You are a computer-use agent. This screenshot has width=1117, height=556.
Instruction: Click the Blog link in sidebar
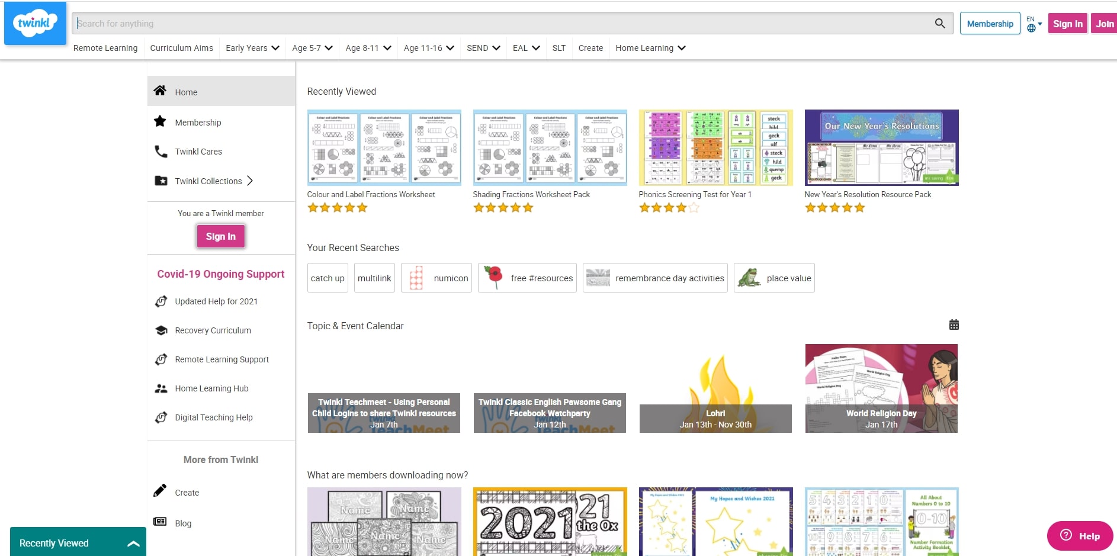click(x=183, y=523)
